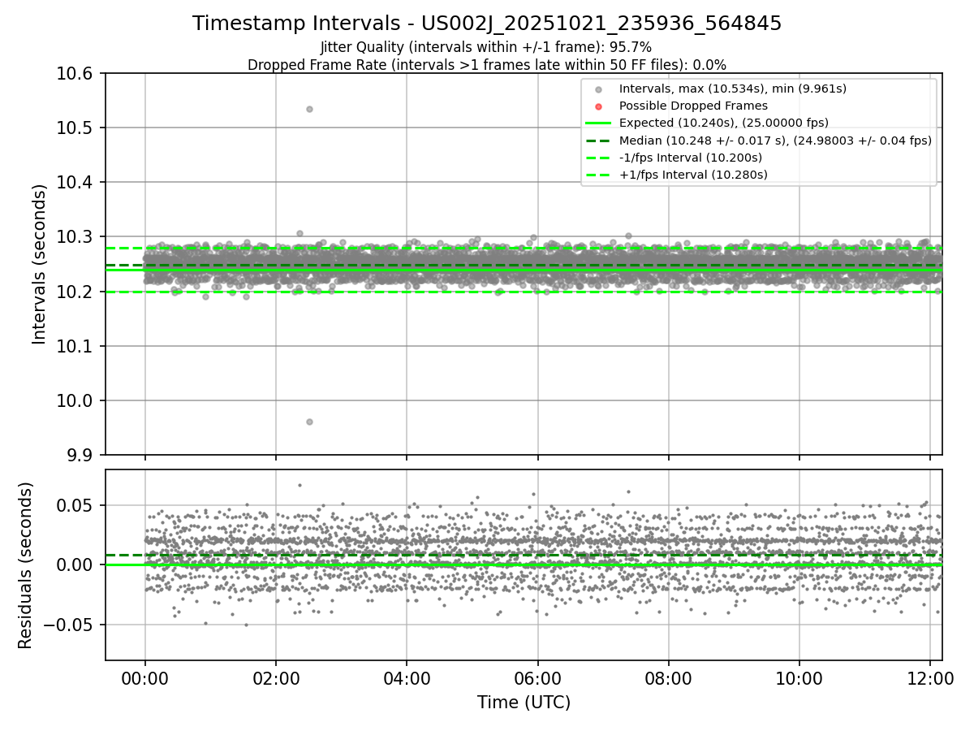Click the 'Intervals (seconds)' y-axis label

[40, 264]
